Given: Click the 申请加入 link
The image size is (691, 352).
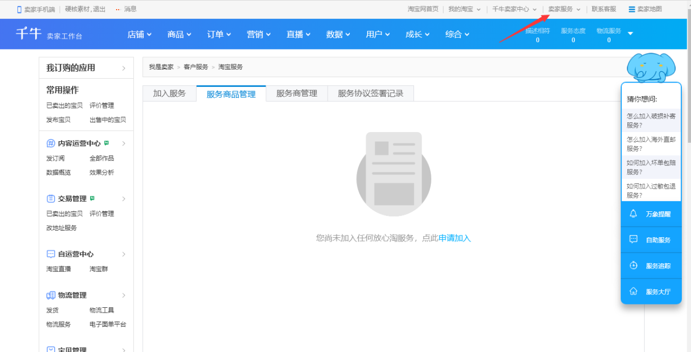Looking at the screenshot, I should coord(455,238).
